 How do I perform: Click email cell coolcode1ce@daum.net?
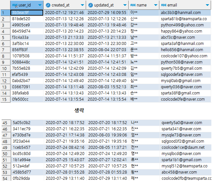tap(186, 148)
